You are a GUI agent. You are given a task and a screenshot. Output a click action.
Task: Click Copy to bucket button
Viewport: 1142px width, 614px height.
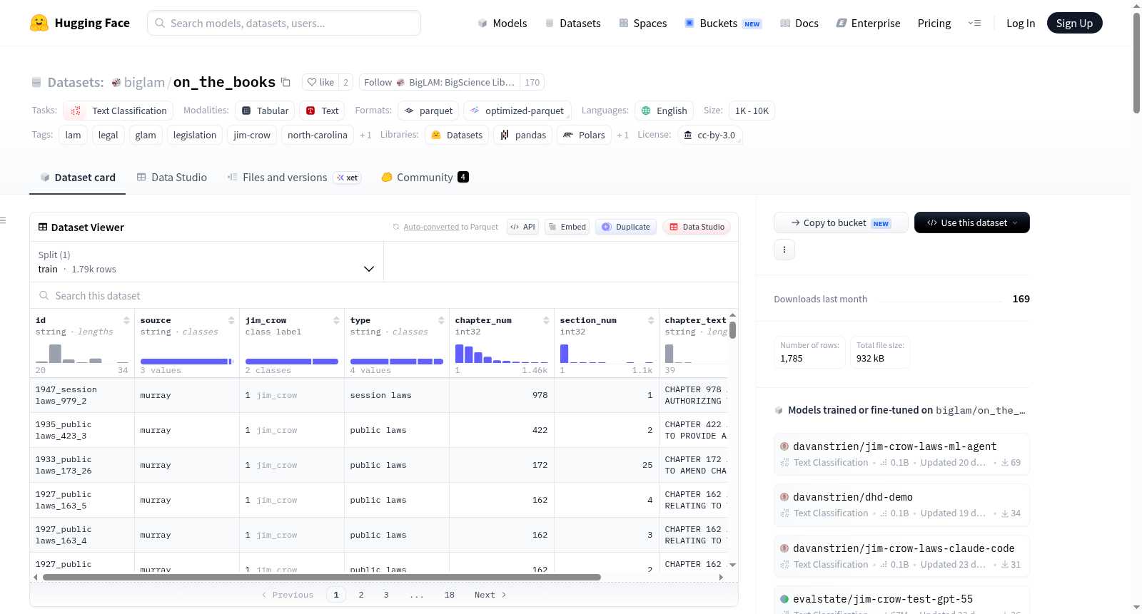841,222
